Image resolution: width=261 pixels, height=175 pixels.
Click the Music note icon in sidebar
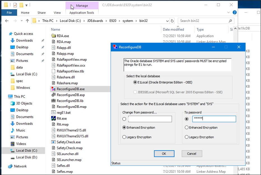point(13,130)
